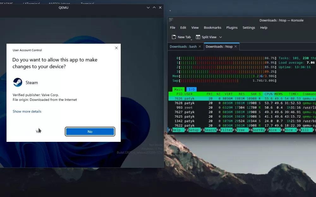Close the Downloads : htop tab

tap(236, 46)
